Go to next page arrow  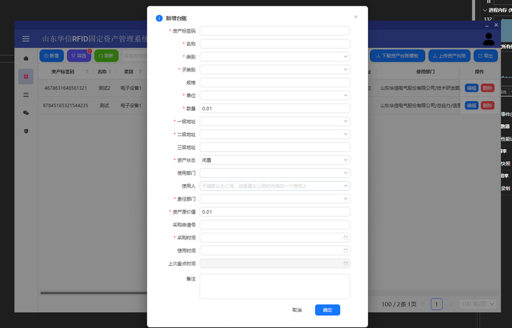click(451, 304)
